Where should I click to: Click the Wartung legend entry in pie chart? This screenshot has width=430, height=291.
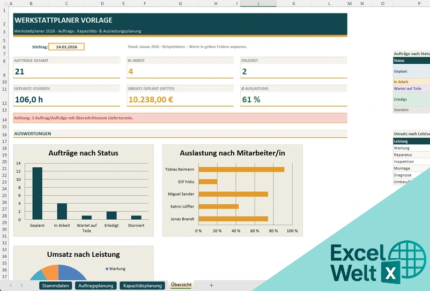coord(115,269)
